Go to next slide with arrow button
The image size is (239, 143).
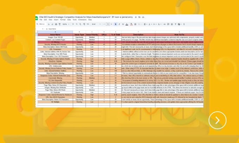point(217,120)
